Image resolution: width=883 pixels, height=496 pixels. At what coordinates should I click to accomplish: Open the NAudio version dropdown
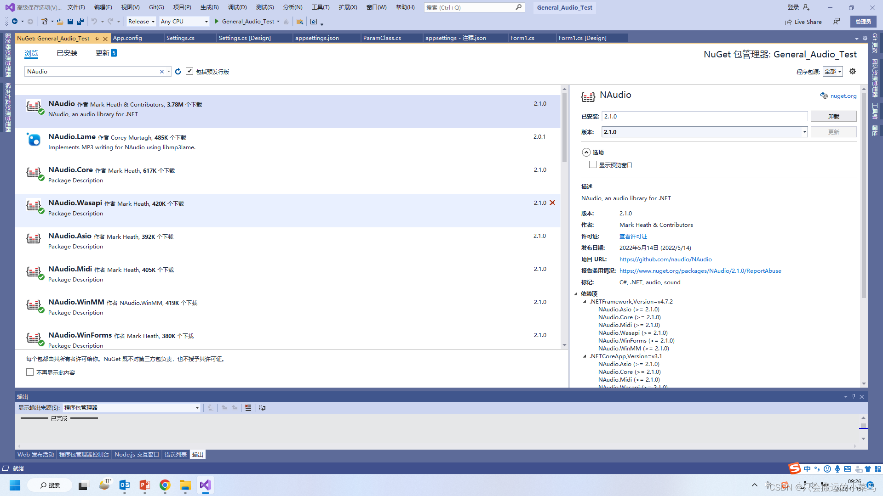click(804, 132)
